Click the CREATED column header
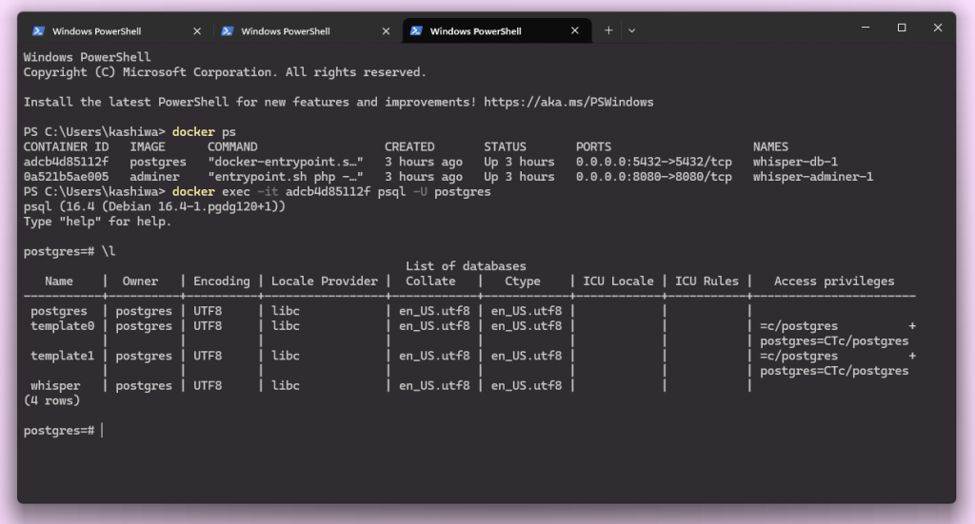Image resolution: width=975 pixels, height=524 pixels. pyautogui.click(x=409, y=147)
